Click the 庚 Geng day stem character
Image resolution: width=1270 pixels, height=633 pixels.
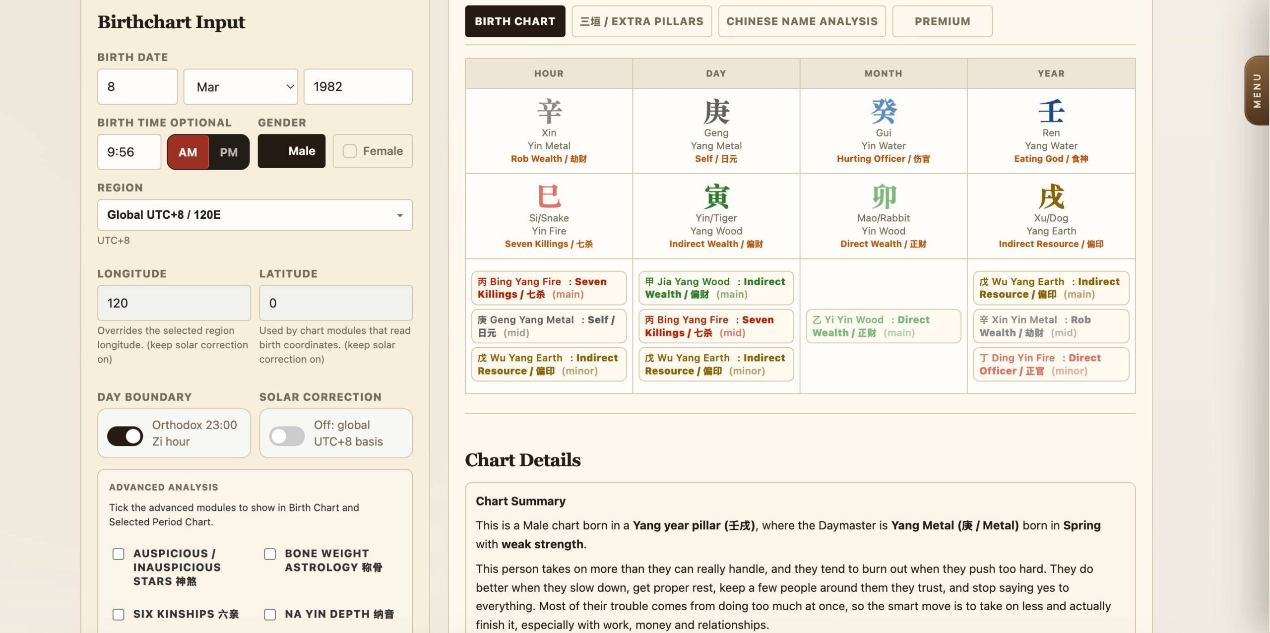coord(716,111)
